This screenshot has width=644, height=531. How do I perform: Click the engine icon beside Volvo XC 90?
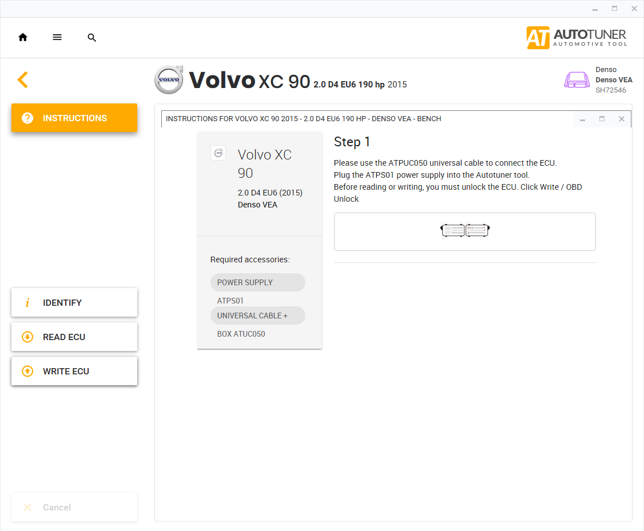pos(218,153)
